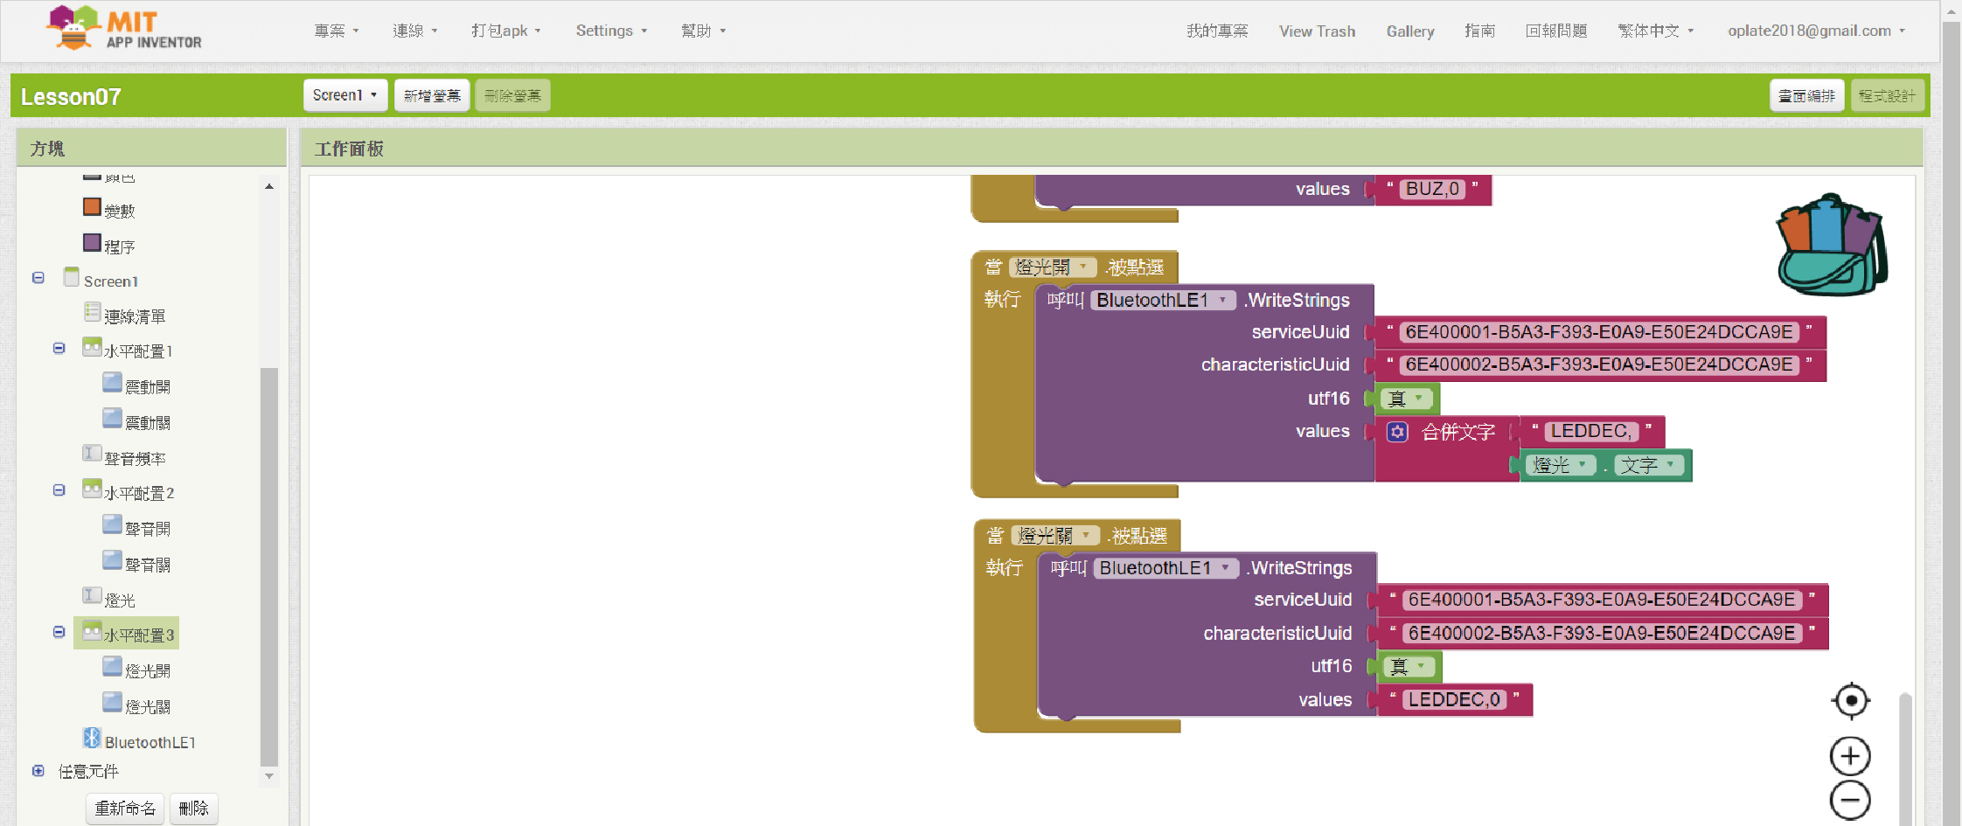The image size is (1962, 826).
Task: Select the BluetoothLE1 component icon in tree
Action: pos(92,739)
